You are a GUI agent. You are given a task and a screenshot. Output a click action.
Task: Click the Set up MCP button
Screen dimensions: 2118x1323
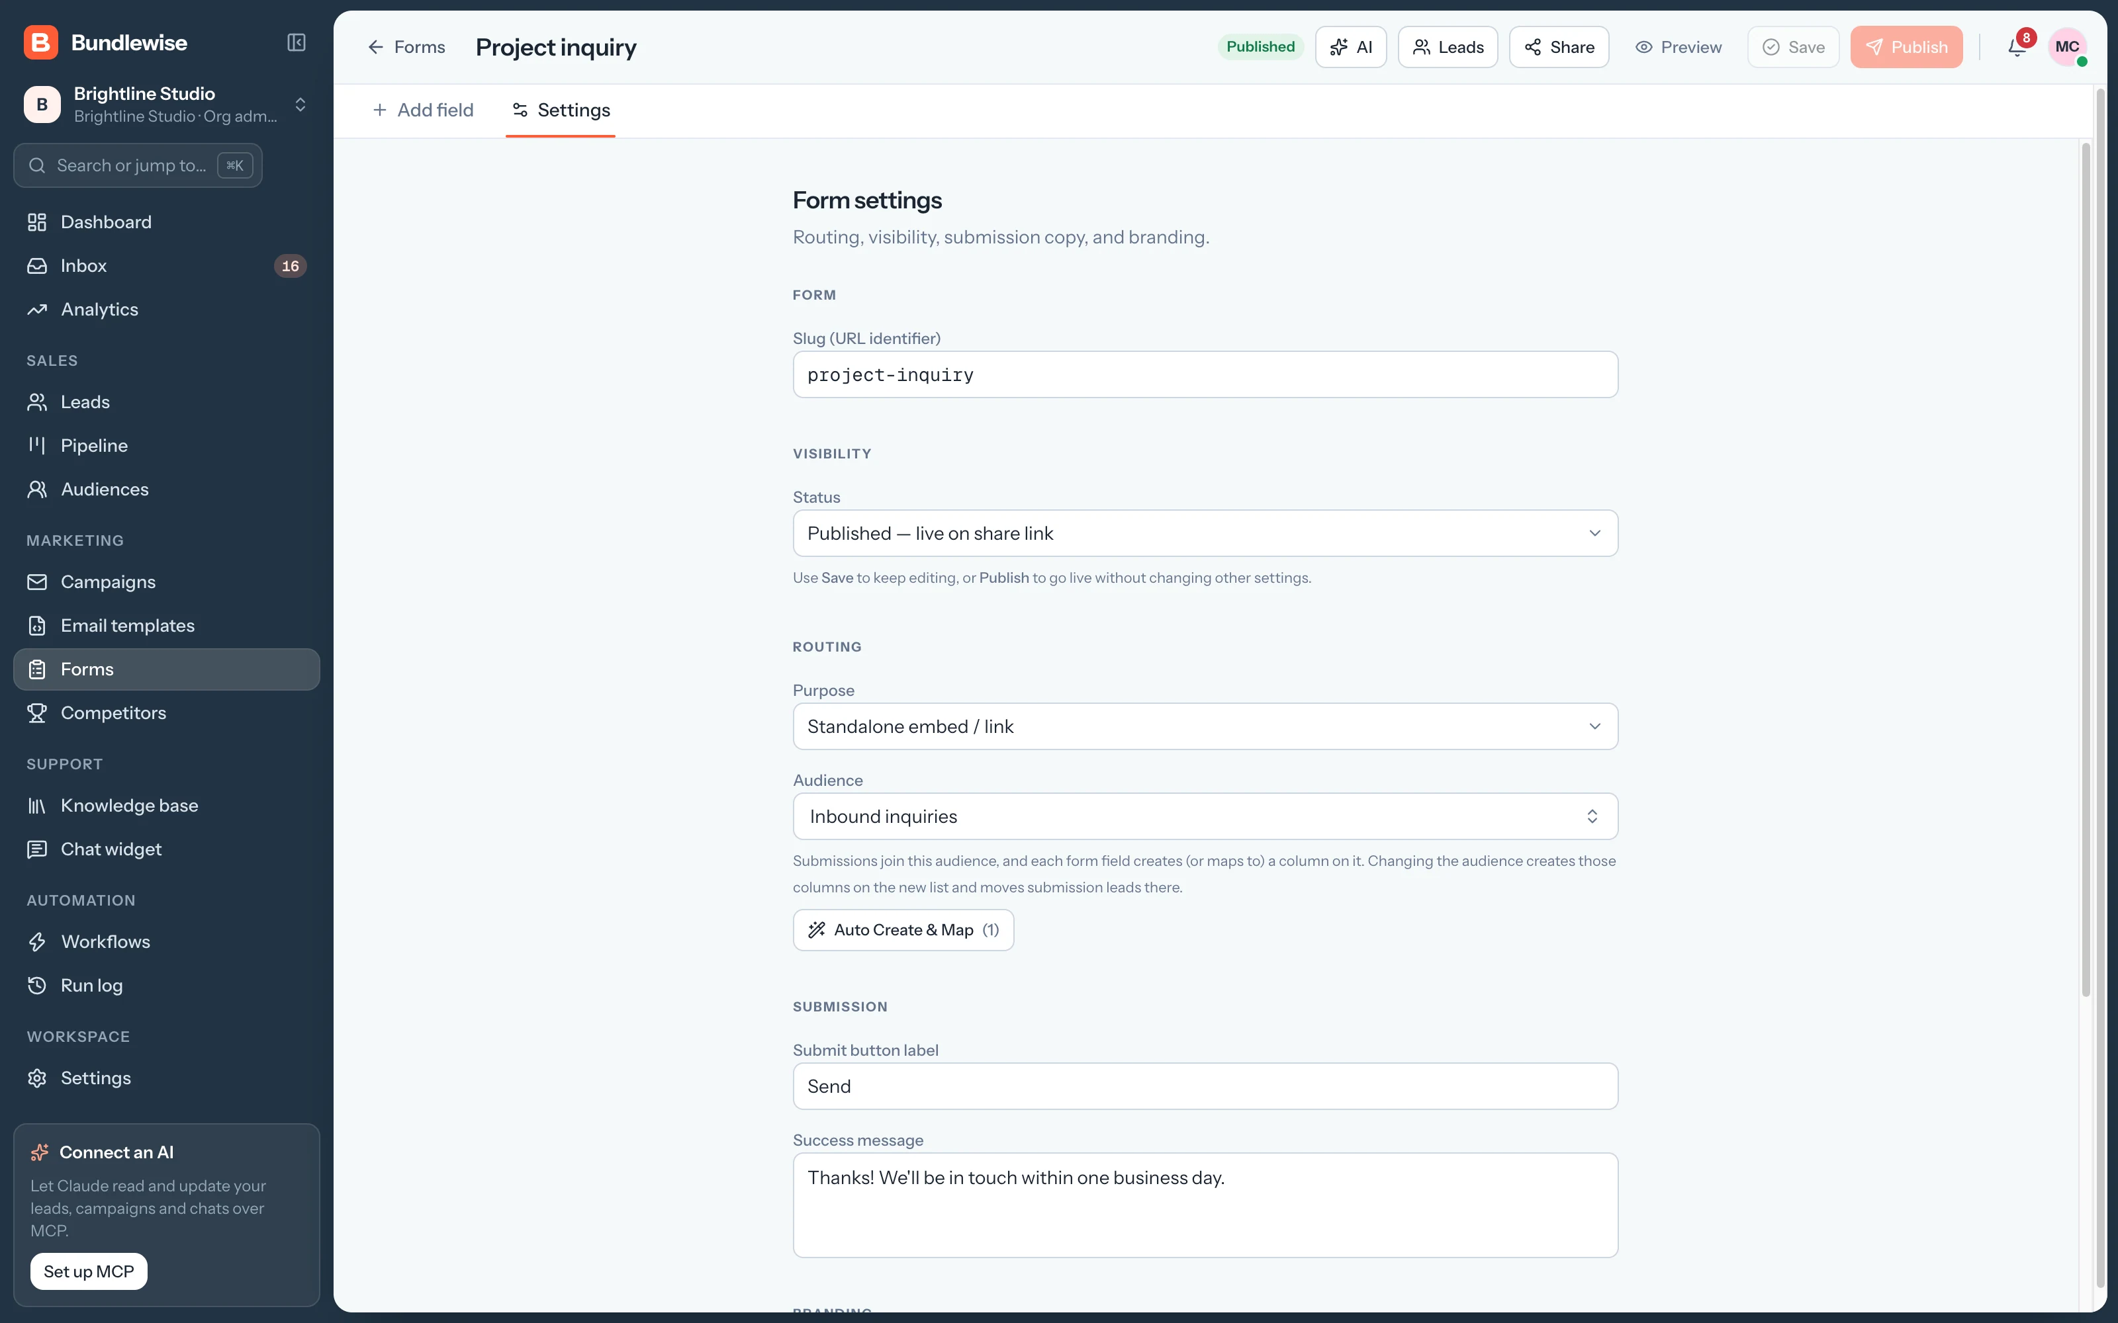point(89,1271)
